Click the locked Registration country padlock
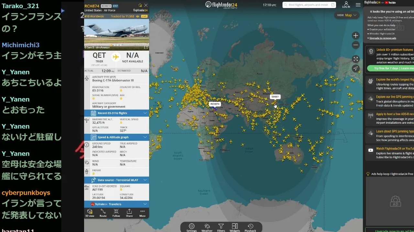This screenshot has height=232, width=414. [121, 91]
